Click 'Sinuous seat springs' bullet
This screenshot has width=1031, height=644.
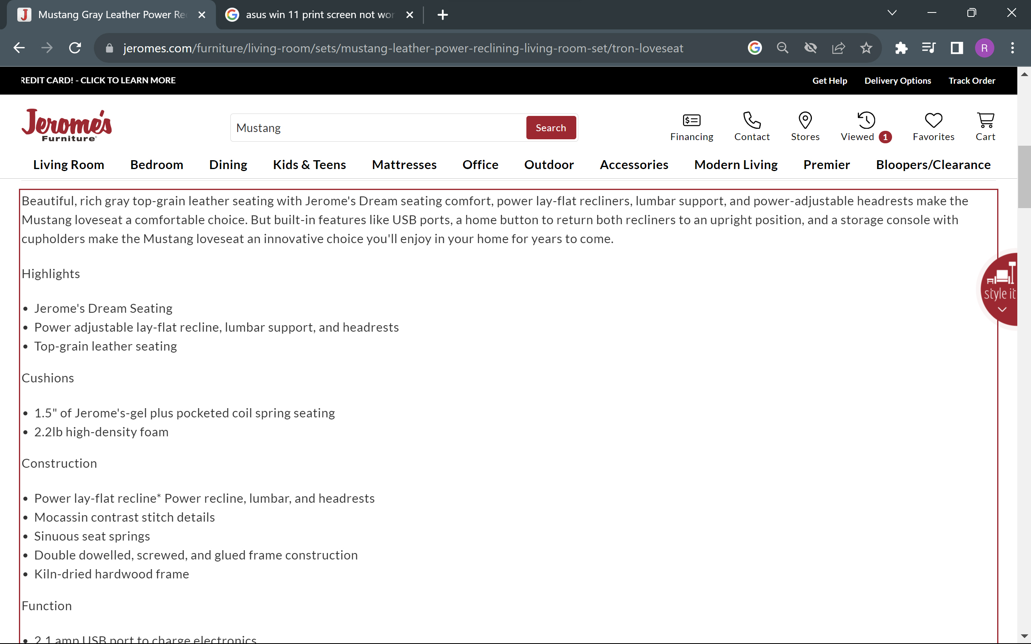(x=92, y=536)
